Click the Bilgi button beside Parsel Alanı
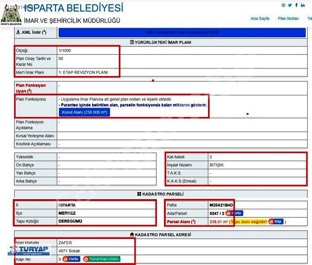This screenshot has width=312, height=265. [x=276, y=222]
